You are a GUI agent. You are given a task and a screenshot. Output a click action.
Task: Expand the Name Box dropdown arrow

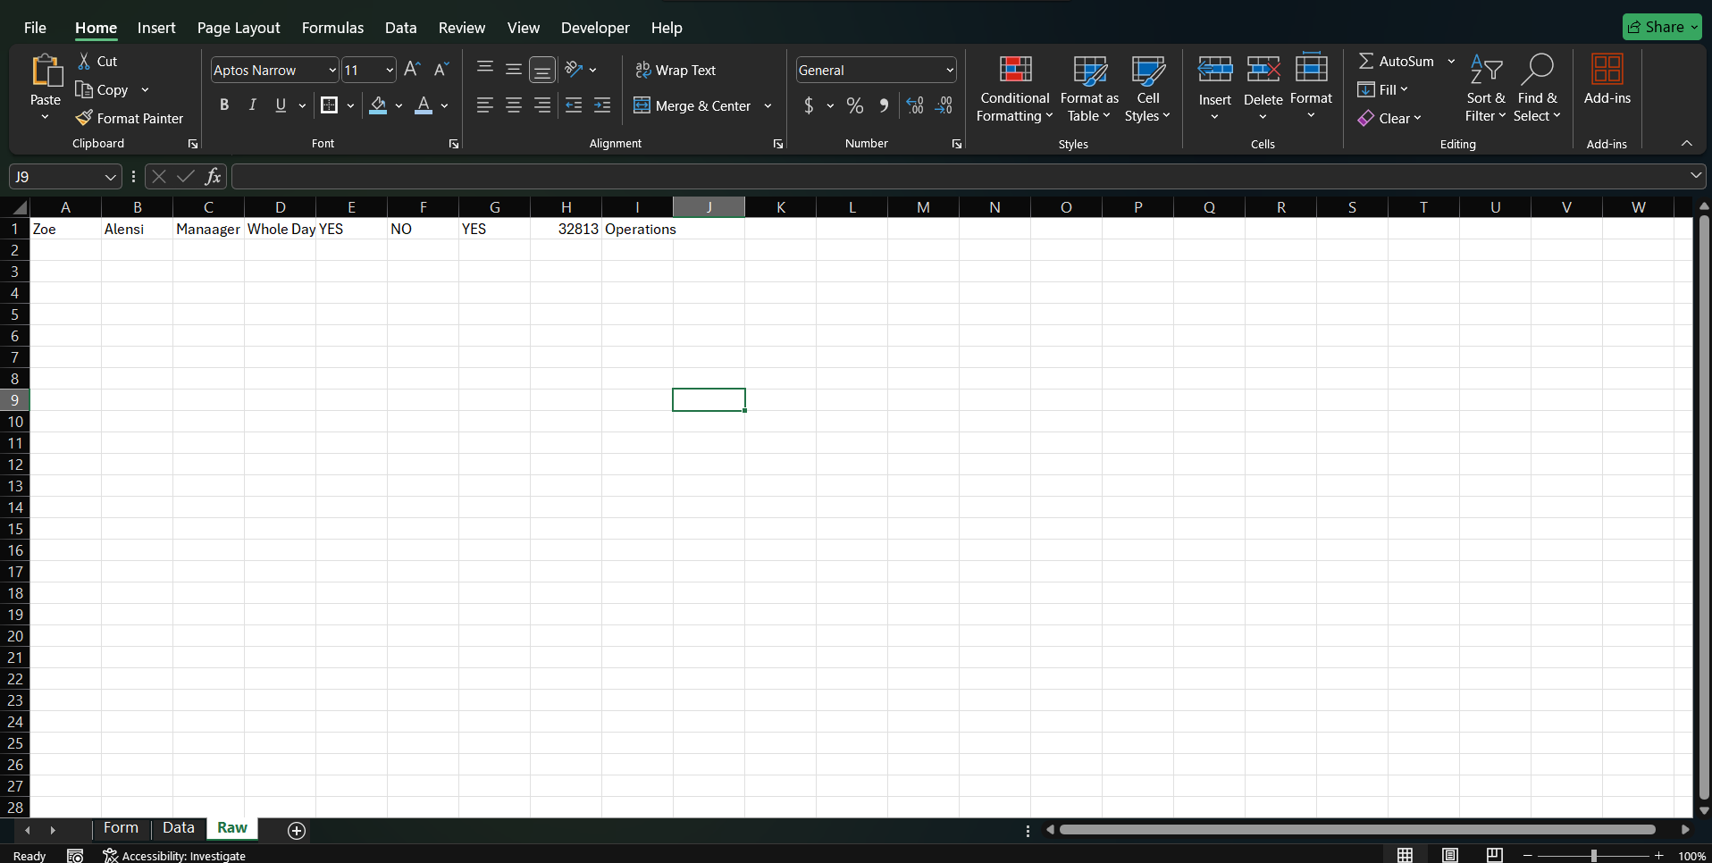tap(111, 177)
